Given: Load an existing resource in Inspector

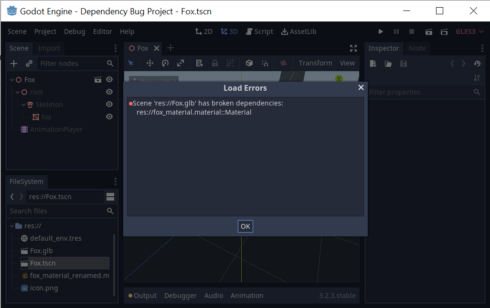Looking at the screenshot, I should [388, 64].
